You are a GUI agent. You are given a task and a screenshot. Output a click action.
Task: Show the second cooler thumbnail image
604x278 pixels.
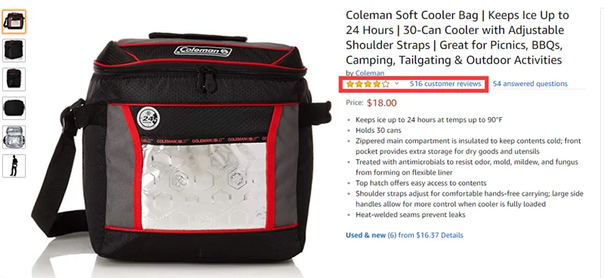coord(14,51)
